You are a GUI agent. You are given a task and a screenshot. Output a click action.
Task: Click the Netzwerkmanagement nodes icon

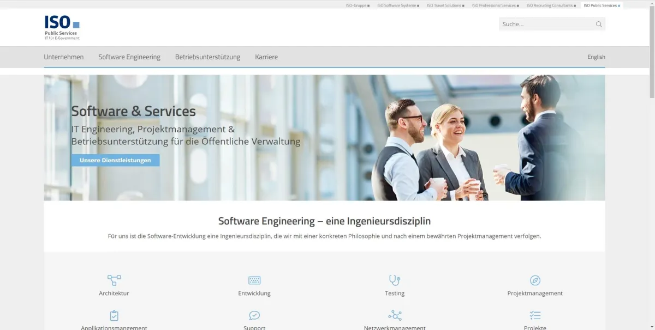pyautogui.click(x=395, y=315)
